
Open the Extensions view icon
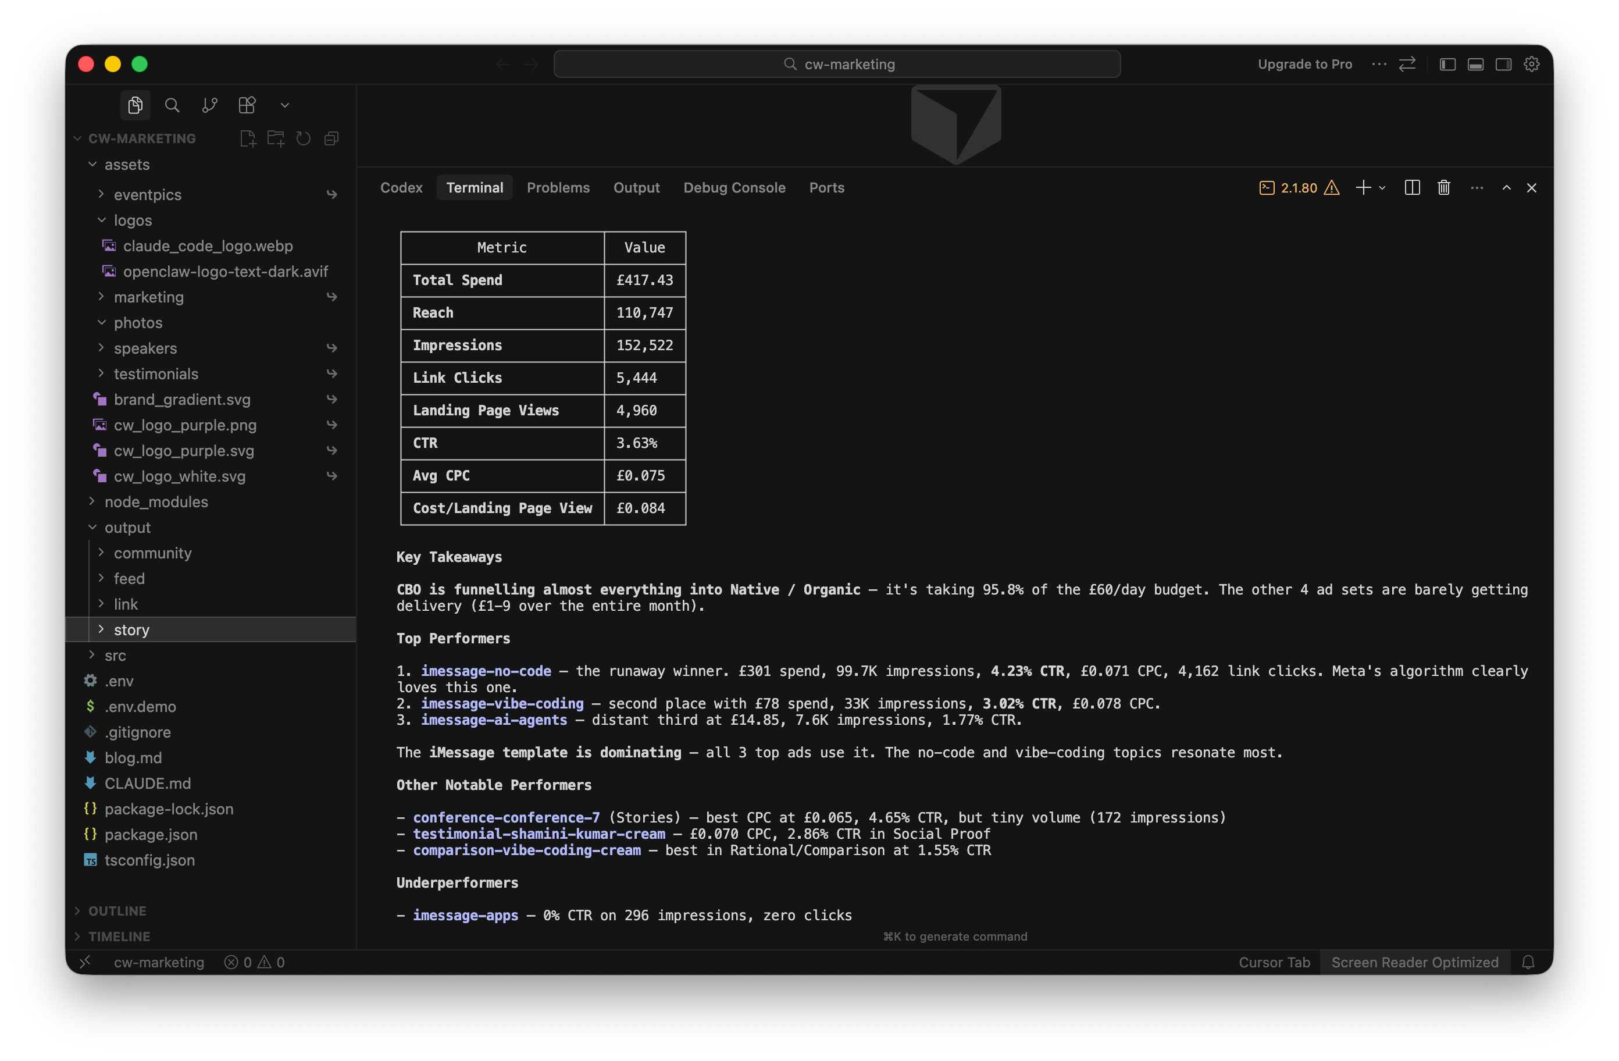click(x=247, y=105)
